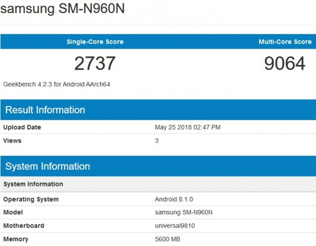Select the Model row label
Screen dimensions: 316x246
point(13,212)
